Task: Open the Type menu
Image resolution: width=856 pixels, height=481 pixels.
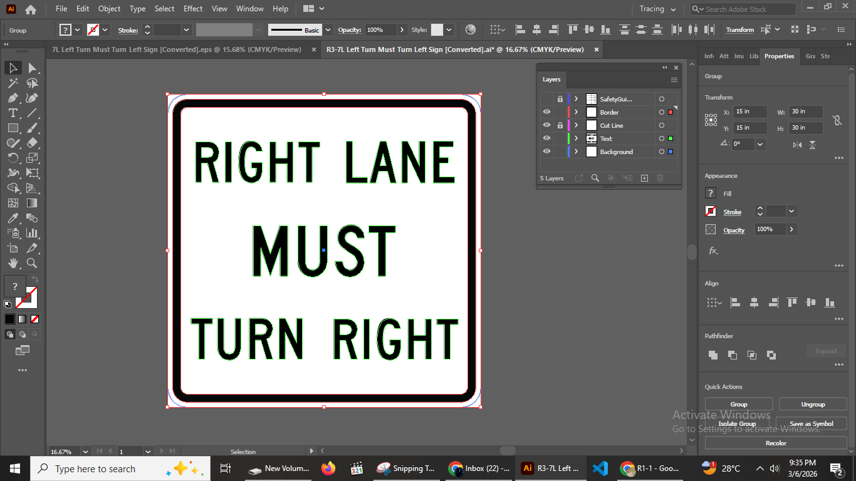Action: [137, 9]
